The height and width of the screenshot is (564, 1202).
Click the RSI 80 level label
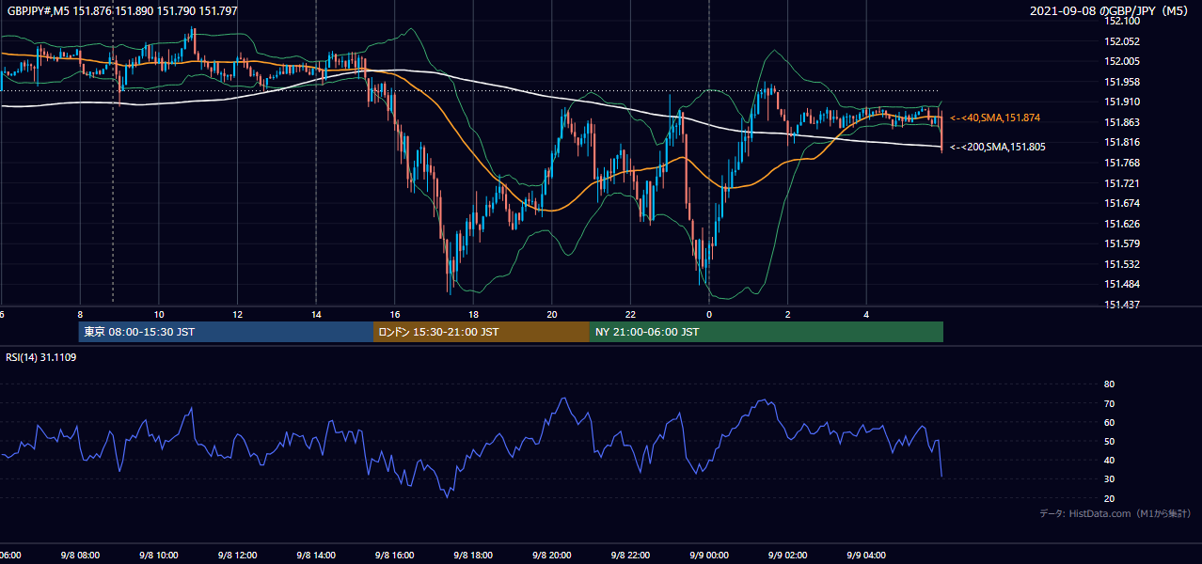coord(1109,384)
